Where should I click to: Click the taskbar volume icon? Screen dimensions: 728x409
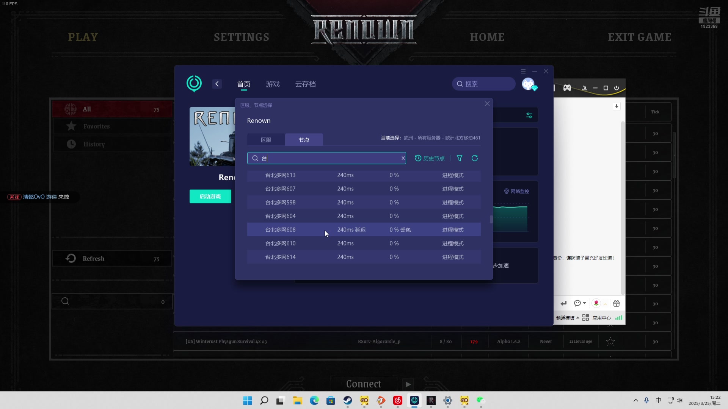click(679, 401)
